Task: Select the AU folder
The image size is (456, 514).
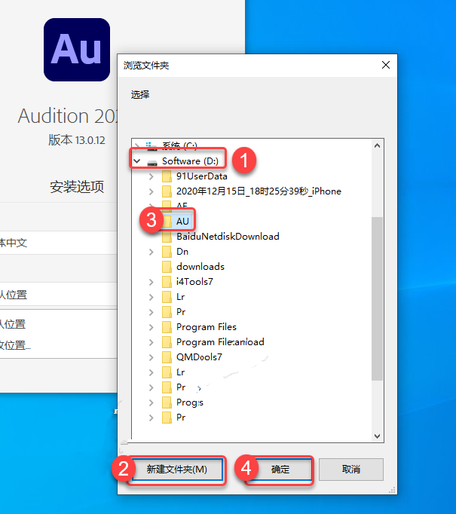Action: click(x=182, y=222)
